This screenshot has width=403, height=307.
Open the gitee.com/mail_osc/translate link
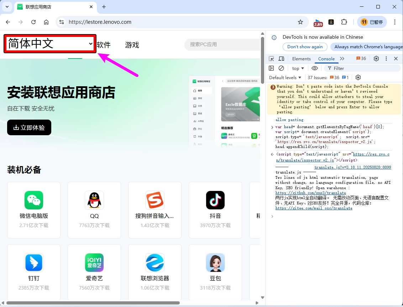coord(314,208)
